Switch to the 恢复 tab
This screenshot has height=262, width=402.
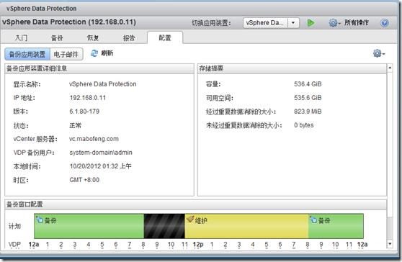(x=93, y=38)
